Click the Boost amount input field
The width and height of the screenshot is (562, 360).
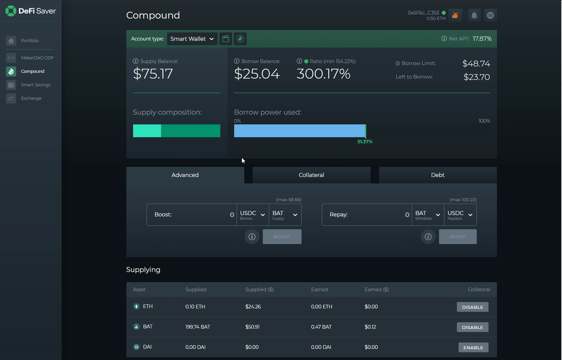(192, 215)
